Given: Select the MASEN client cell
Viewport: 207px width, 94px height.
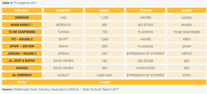Looking at the screenshot, I should pos(187,25).
